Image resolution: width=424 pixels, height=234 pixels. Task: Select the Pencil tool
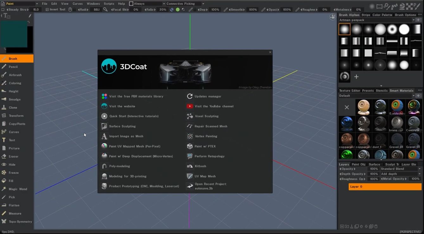(16, 67)
